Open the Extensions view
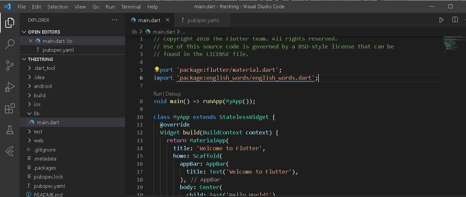 (10, 108)
